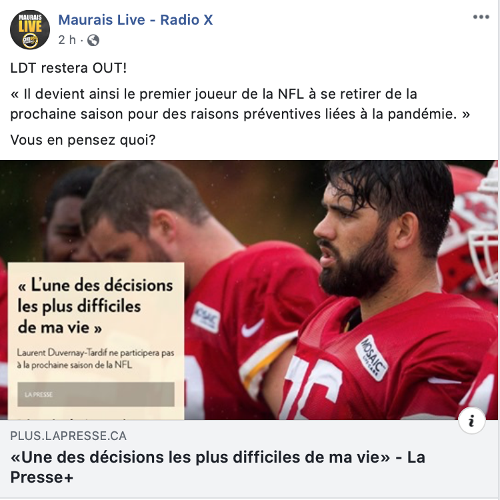Click the LA PRESSE bar in the preview card

coord(95,395)
